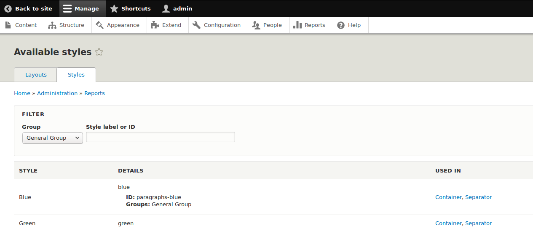This screenshot has height=247, width=533.
Task: Click the Groups: General Group text
Action: pyautogui.click(x=158, y=205)
